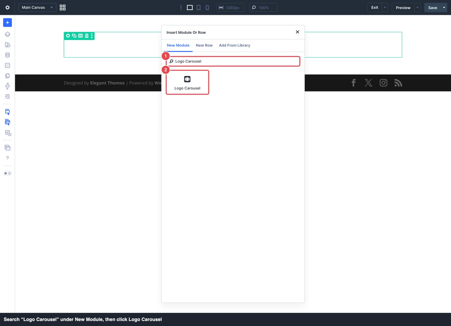
Task: Delete row with trash icon
Action: coord(87,36)
